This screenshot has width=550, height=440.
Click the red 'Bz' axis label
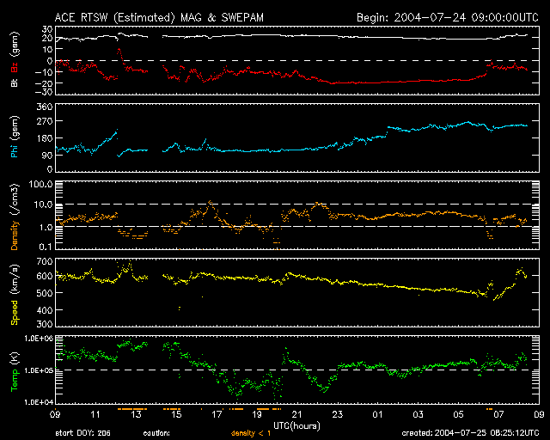15,67
